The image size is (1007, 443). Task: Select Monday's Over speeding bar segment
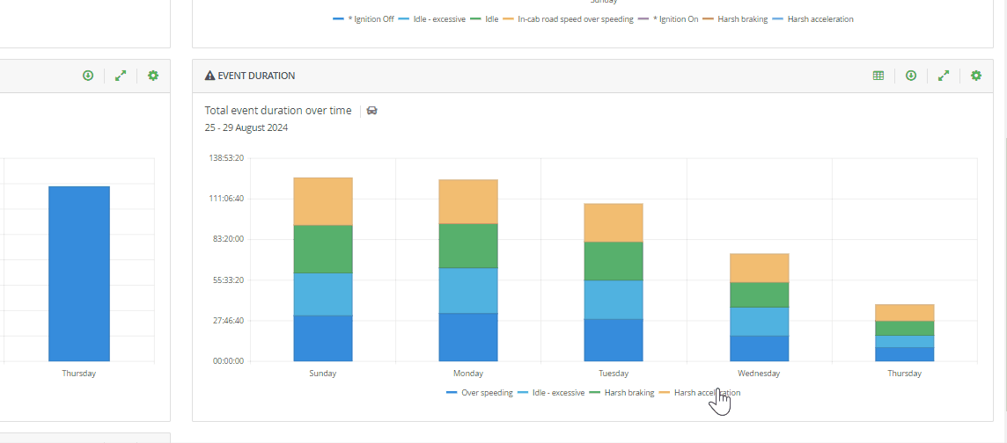[468, 338]
